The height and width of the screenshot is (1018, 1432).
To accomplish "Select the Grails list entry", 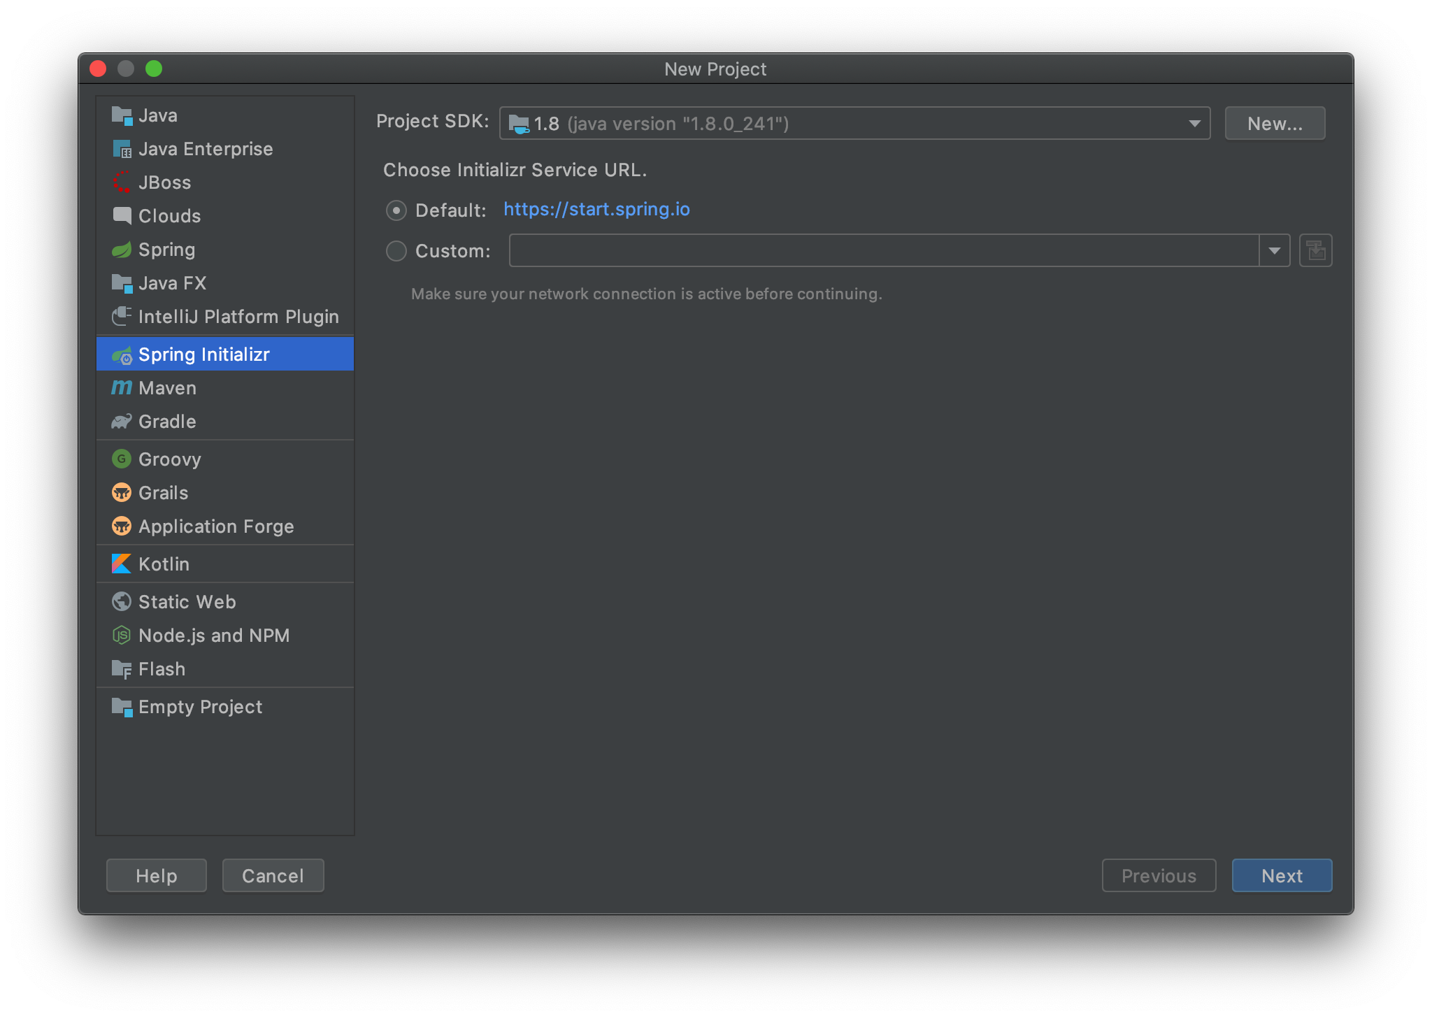I will (x=225, y=493).
